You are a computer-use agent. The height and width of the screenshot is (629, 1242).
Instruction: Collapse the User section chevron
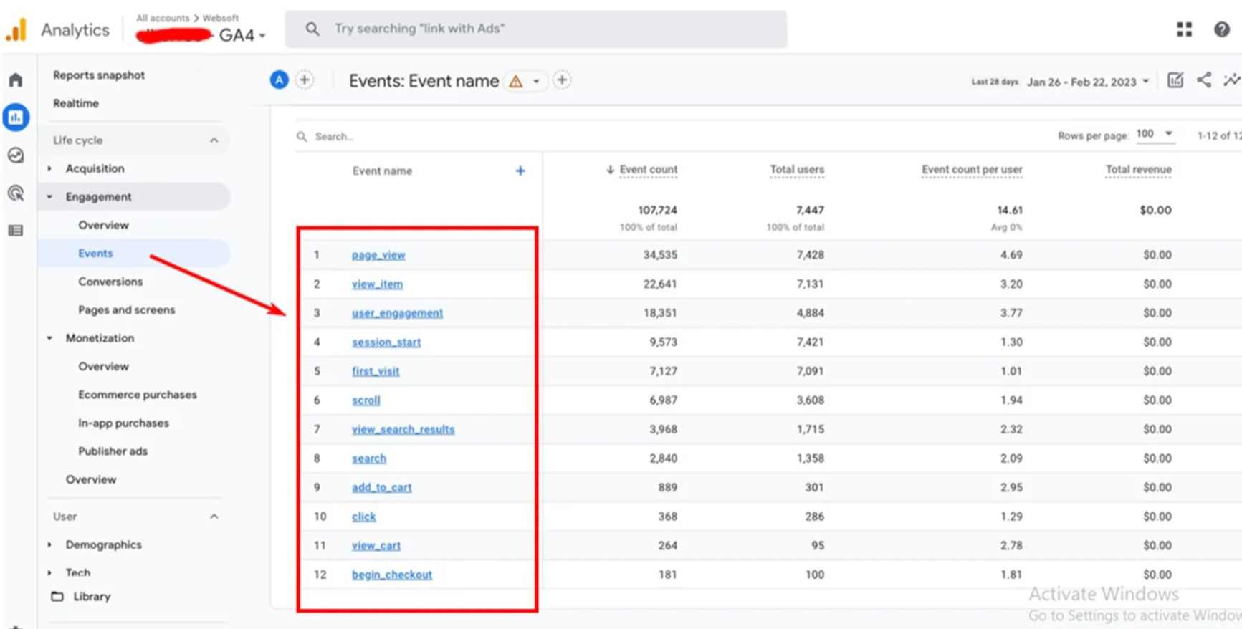pos(214,517)
